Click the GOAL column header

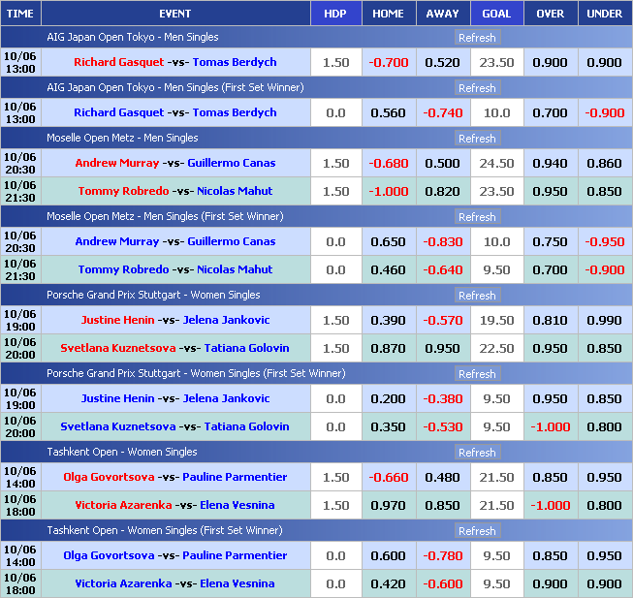coord(496,14)
